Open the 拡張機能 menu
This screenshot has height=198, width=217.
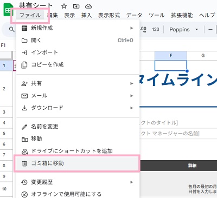(182, 15)
